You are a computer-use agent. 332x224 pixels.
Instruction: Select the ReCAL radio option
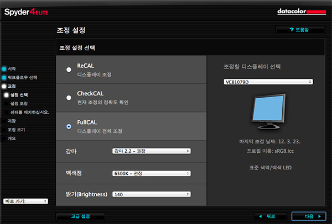point(69,69)
